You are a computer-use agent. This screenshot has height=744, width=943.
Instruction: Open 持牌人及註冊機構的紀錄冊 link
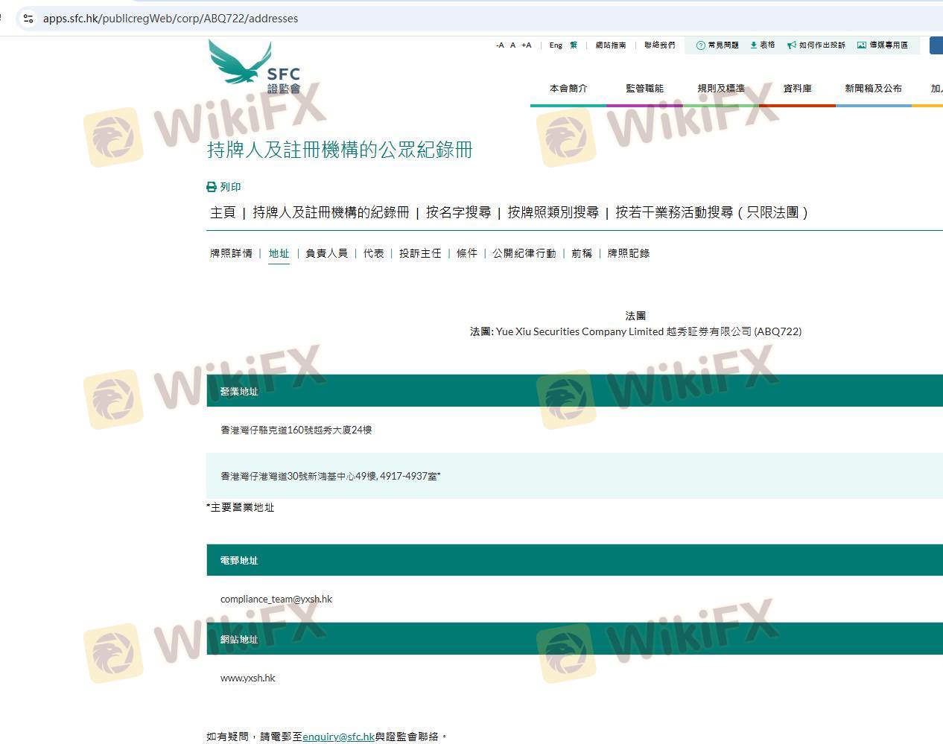click(331, 212)
